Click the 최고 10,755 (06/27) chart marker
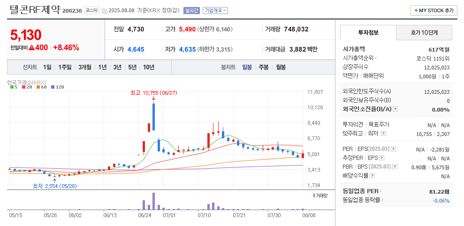464x226 pixels. point(153,93)
